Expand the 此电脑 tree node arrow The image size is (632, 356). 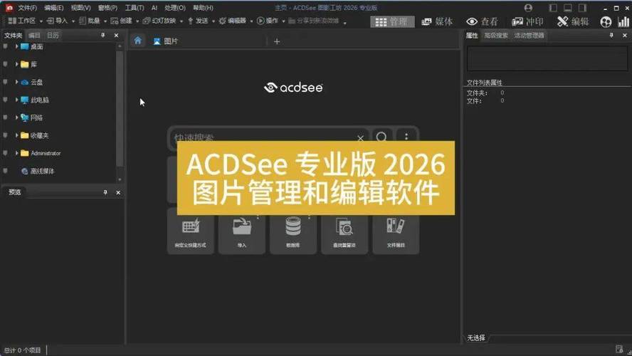click(x=16, y=100)
